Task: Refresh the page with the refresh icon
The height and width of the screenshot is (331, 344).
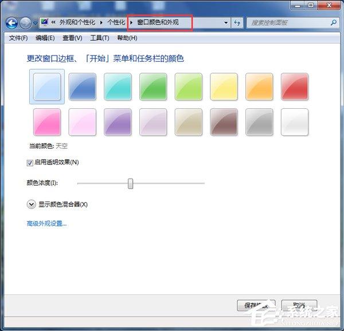Action: (237, 22)
